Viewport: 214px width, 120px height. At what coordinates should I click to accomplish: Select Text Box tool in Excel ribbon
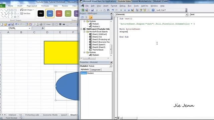[25, 13]
